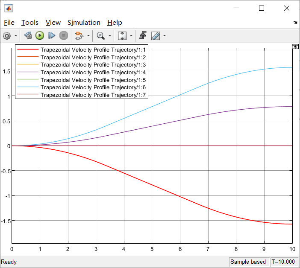Minimize the scope window
The image size is (300, 268).
click(x=237, y=8)
